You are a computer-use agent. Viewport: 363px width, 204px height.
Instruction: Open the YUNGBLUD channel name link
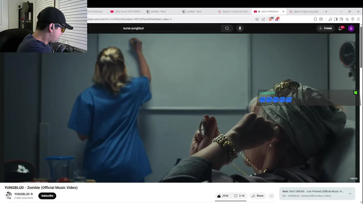coord(22,194)
